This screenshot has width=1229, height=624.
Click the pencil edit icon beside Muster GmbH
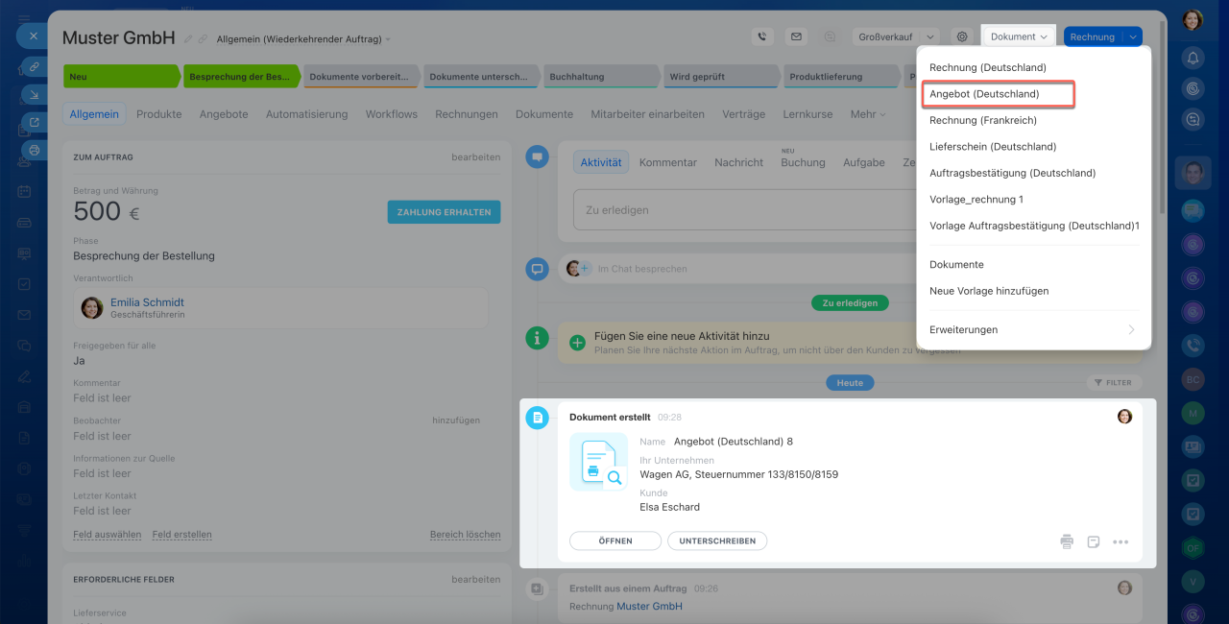tap(189, 39)
